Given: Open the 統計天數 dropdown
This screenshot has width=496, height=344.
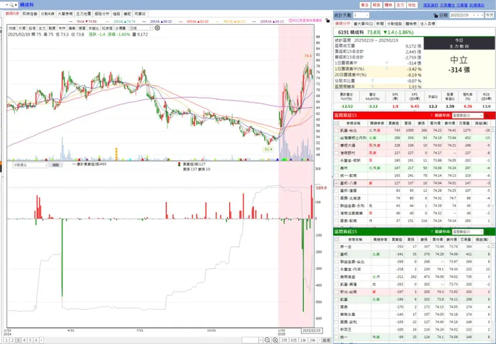Looking at the screenshot, I should [x=361, y=15].
